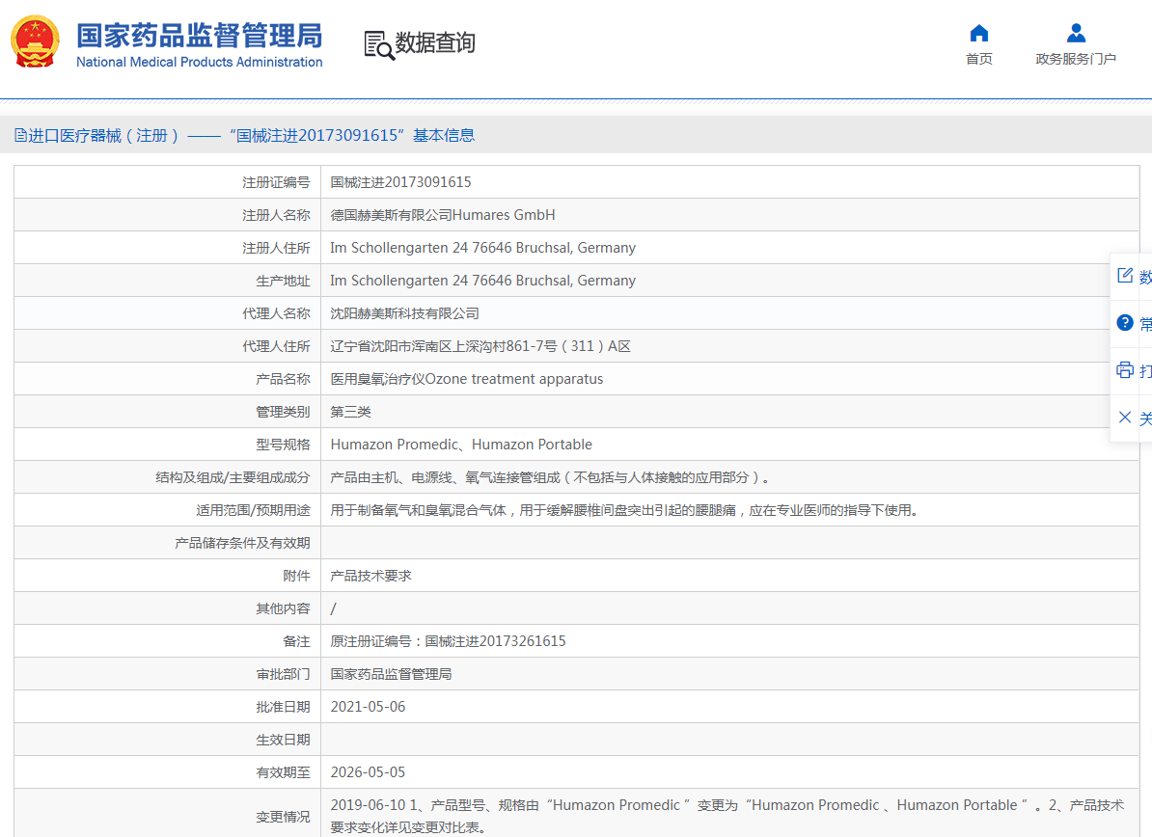Click the 适用范围/预期用途 label
This screenshot has width=1152, height=837.
tap(254, 510)
